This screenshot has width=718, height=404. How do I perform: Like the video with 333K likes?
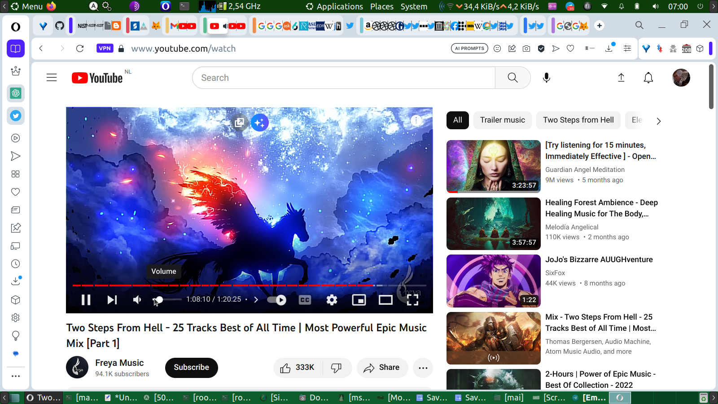(298, 368)
